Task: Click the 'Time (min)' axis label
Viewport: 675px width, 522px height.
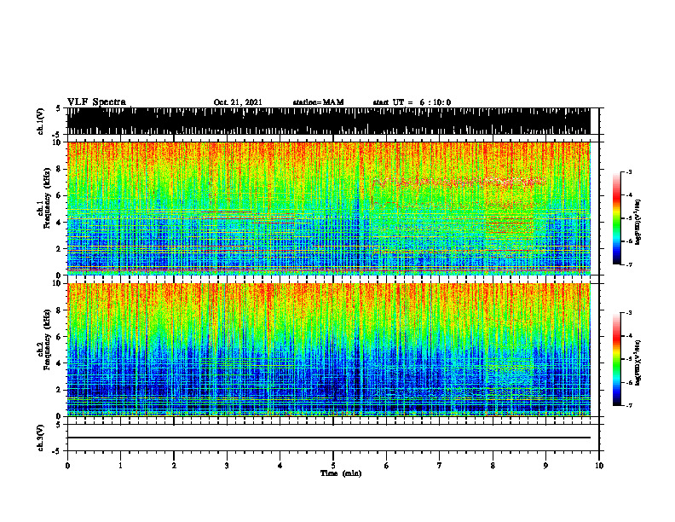Action: click(x=341, y=473)
